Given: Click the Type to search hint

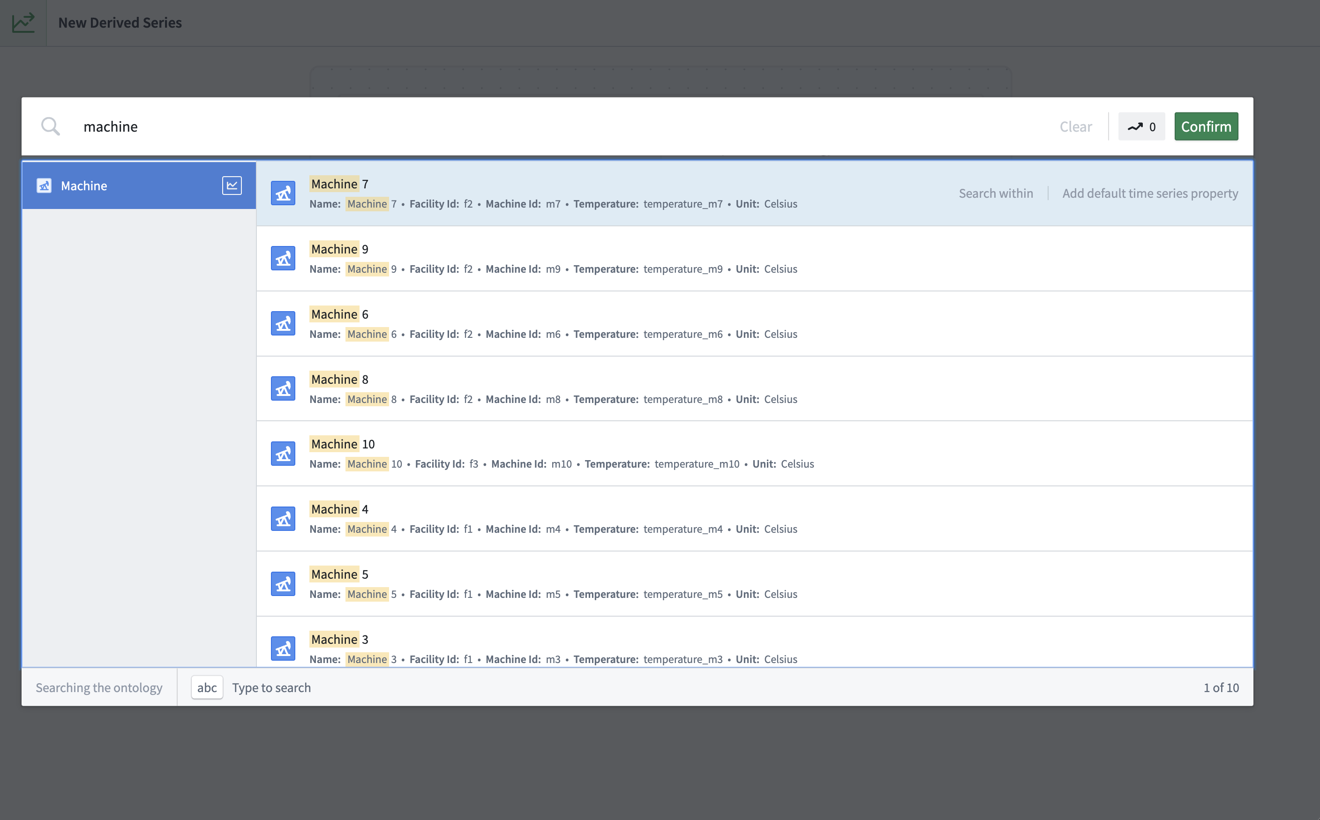Looking at the screenshot, I should [x=271, y=688].
